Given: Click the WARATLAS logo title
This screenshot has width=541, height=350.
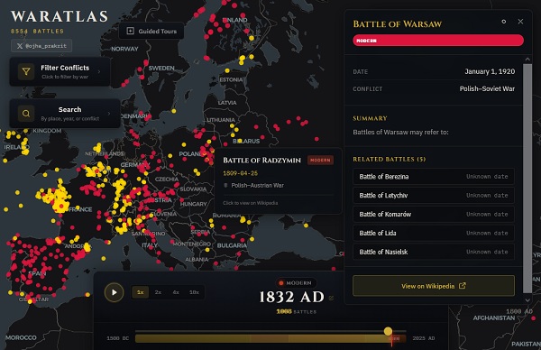Looking at the screenshot, I should point(60,16).
